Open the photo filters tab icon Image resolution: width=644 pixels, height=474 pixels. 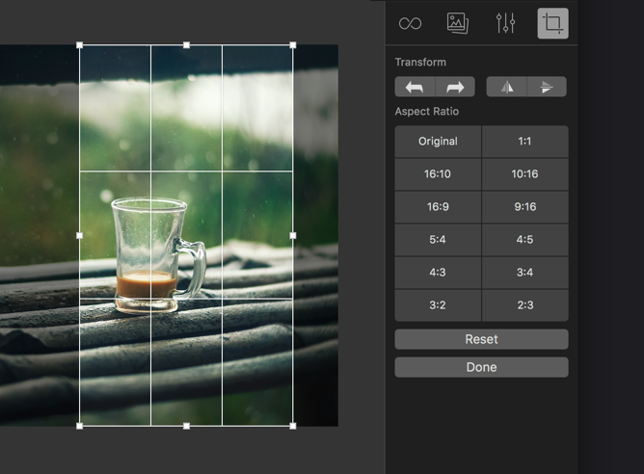(457, 23)
